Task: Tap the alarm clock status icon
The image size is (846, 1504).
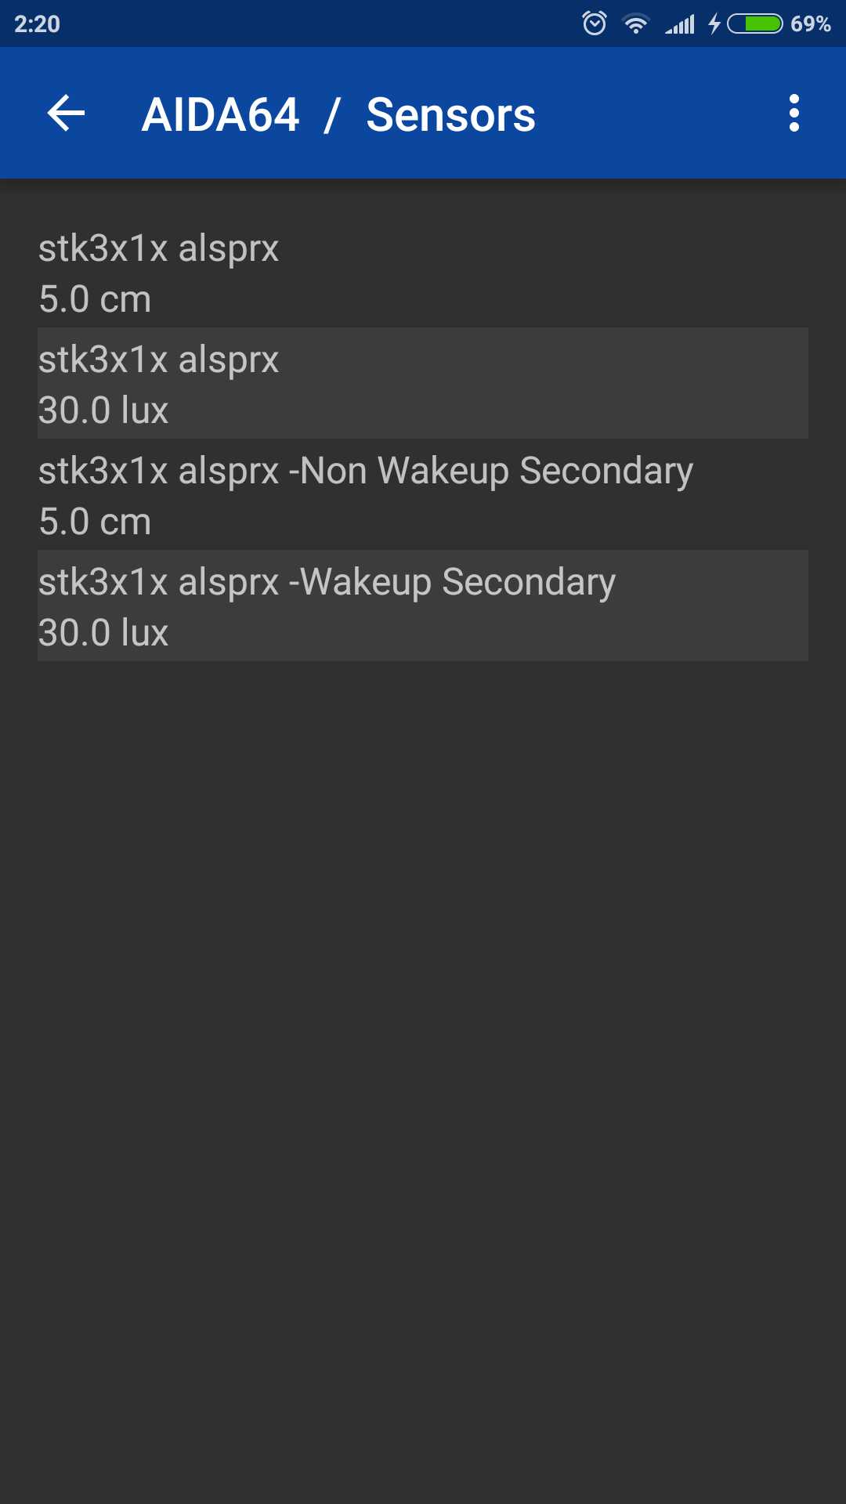Action: click(x=595, y=23)
